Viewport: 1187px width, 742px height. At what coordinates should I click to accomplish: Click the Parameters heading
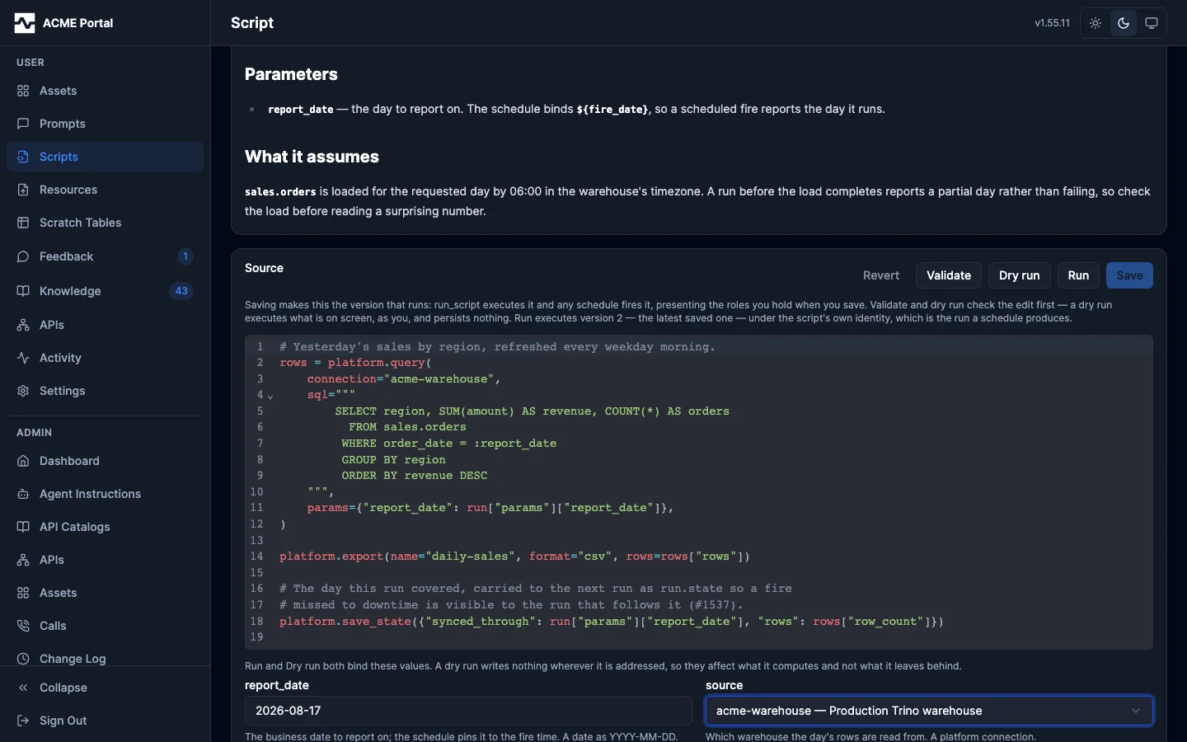pos(291,74)
